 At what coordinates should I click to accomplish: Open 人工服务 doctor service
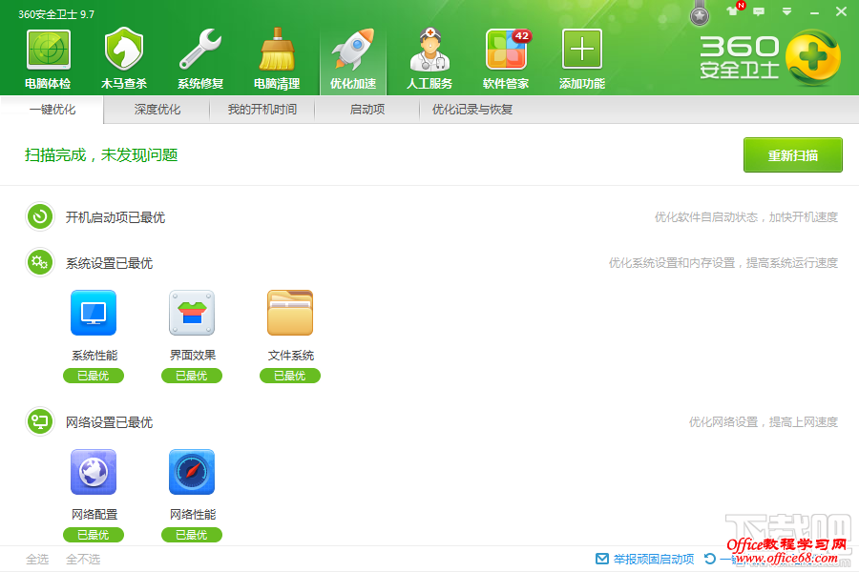point(429,59)
